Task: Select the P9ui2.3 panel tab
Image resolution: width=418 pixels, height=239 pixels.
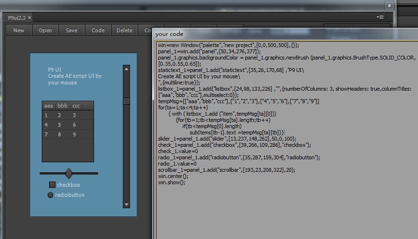Action: [x=17, y=18]
